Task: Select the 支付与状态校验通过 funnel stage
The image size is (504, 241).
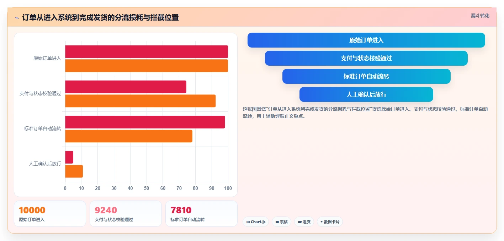Action: [x=366, y=58]
